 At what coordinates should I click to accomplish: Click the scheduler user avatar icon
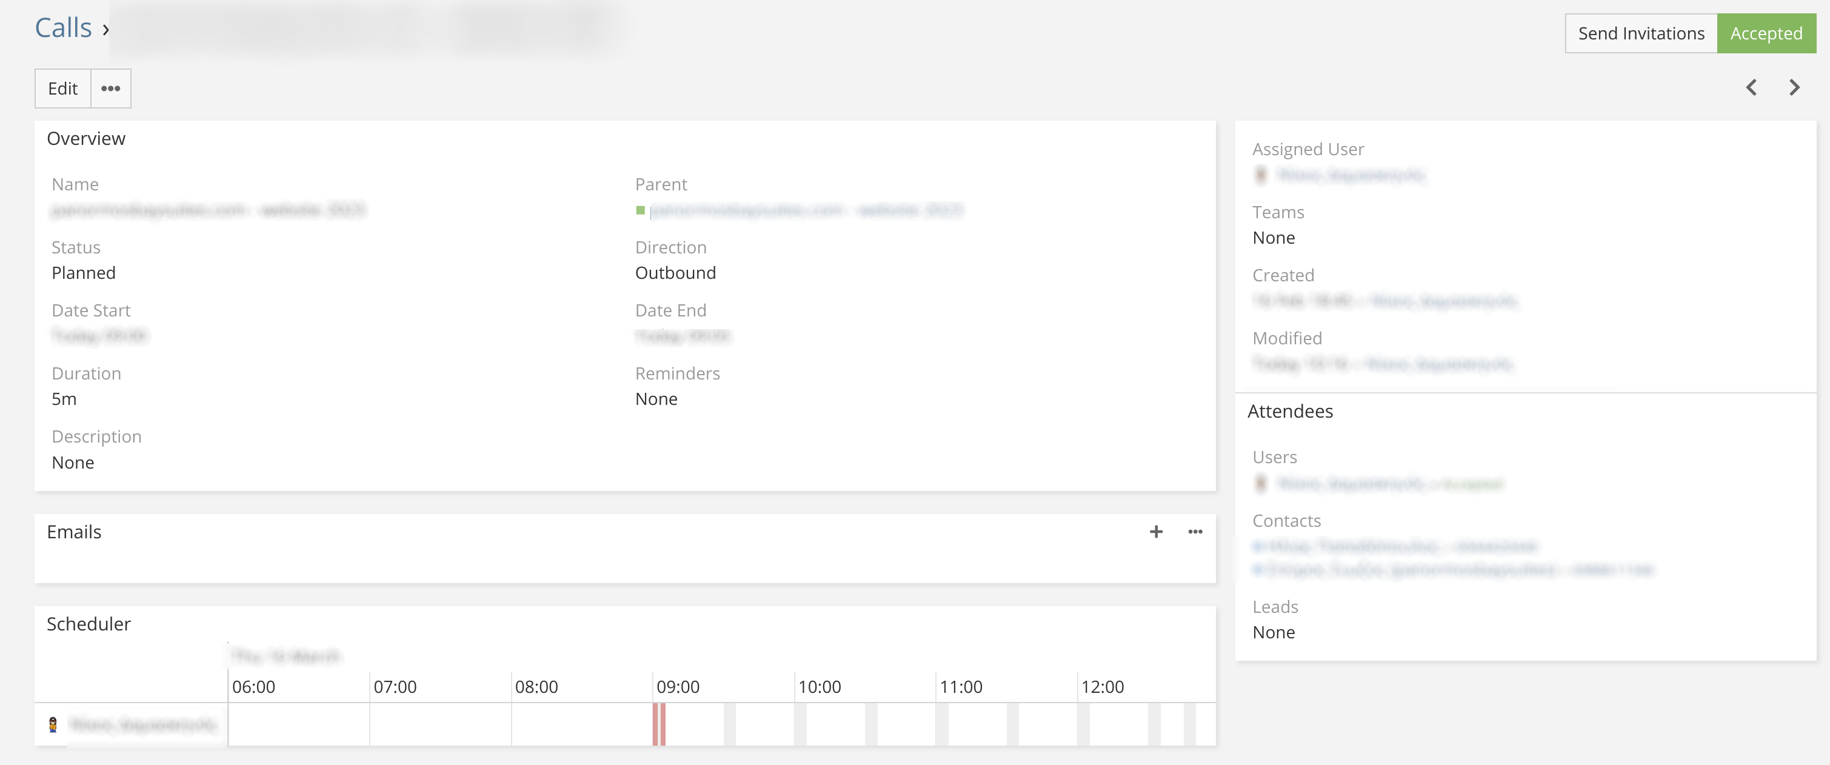tap(53, 724)
